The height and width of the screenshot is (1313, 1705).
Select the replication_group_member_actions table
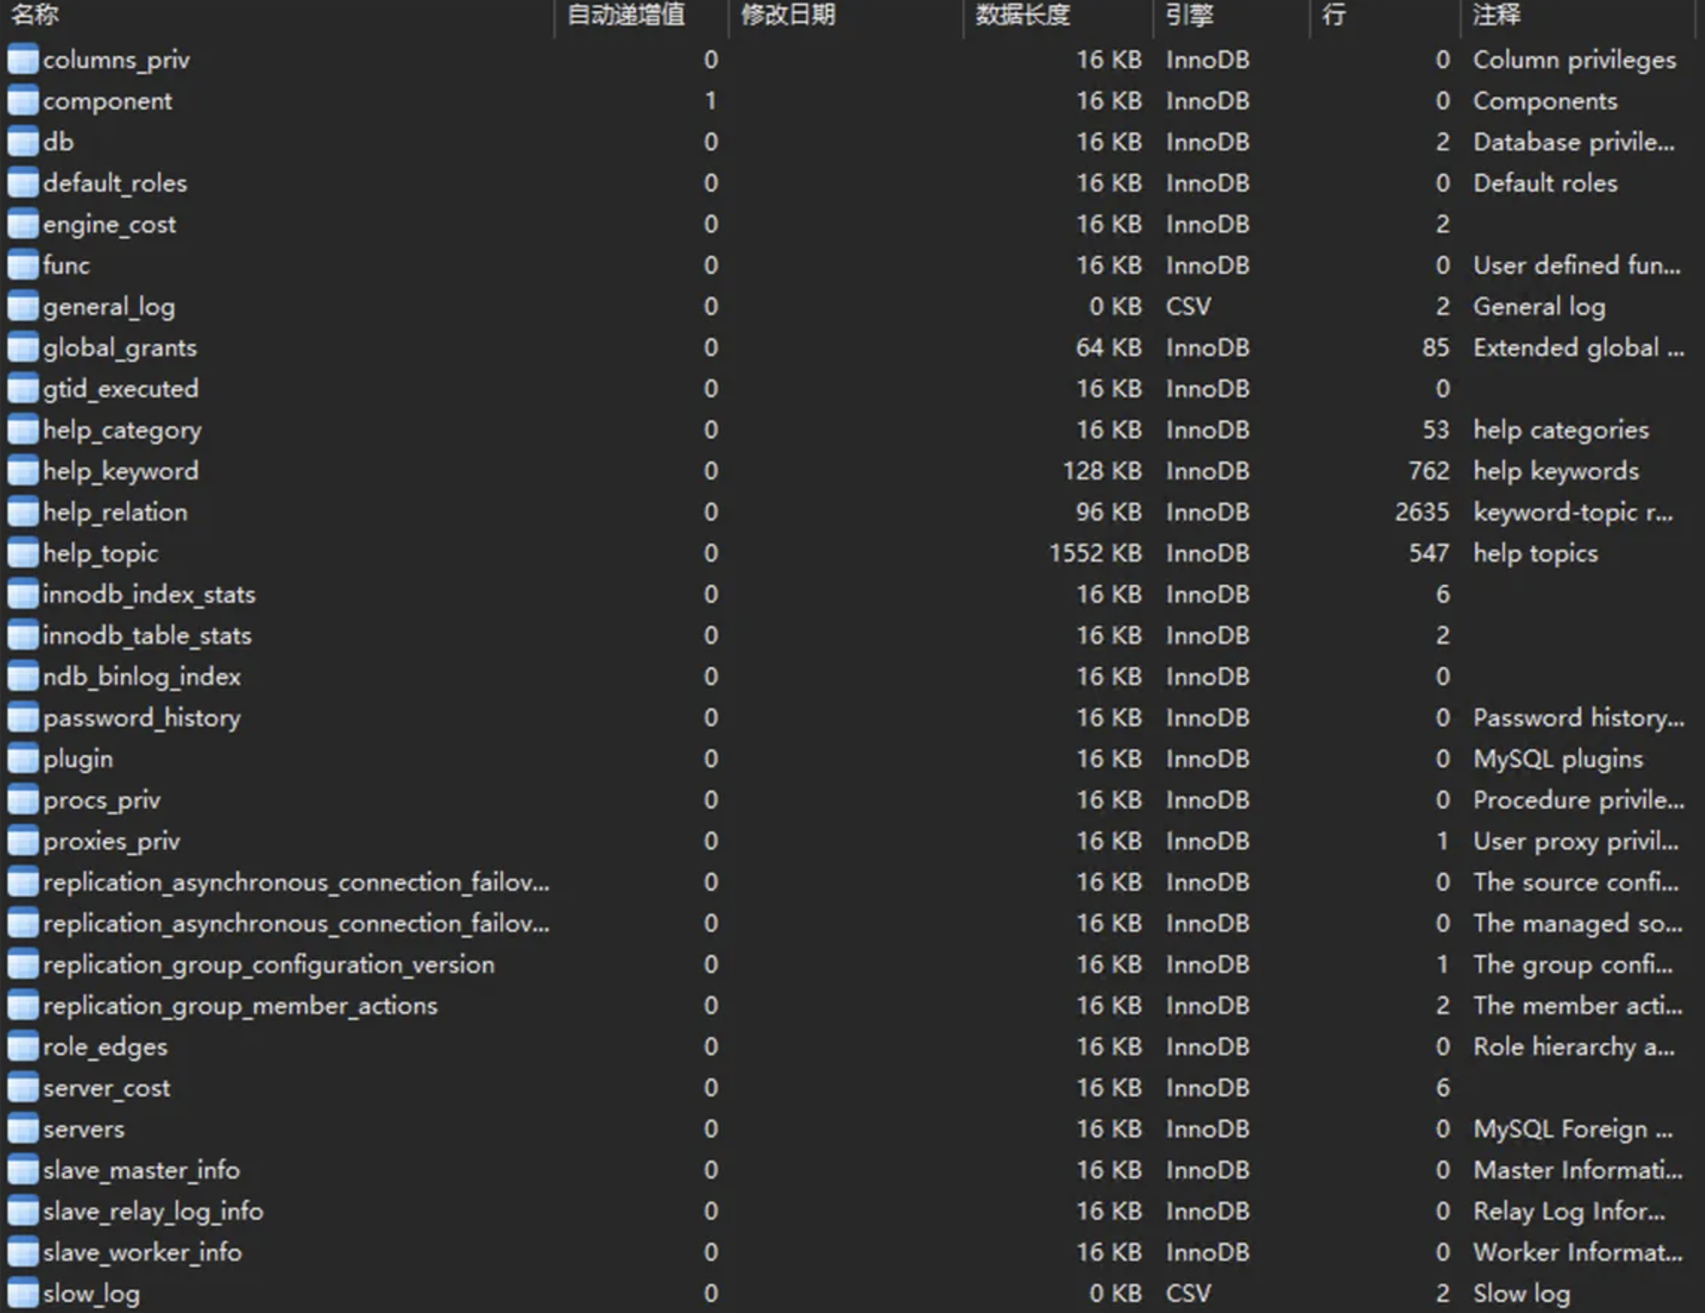tap(240, 1006)
